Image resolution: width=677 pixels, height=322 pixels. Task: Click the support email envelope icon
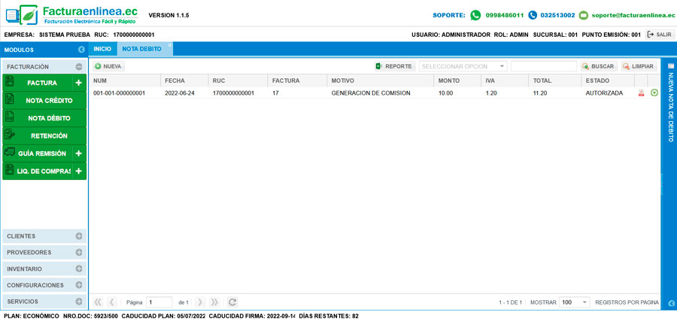[x=584, y=15]
